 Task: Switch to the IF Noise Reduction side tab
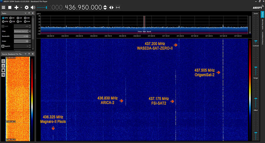(262, 38)
